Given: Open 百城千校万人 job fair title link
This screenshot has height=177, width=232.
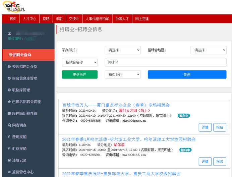Looking at the screenshot, I should tap(116, 105).
